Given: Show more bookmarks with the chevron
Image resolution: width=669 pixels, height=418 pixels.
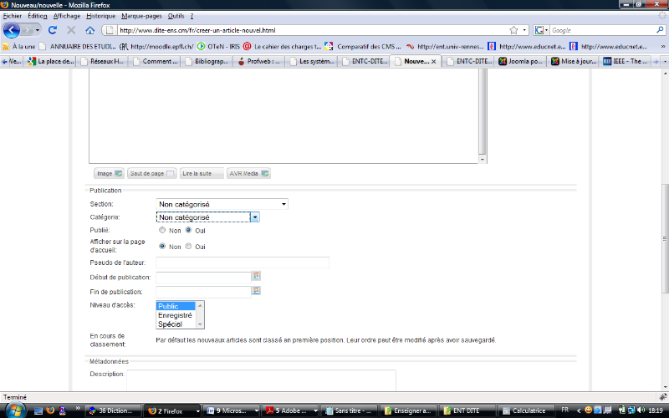Looking at the screenshot, I should 662,47.
